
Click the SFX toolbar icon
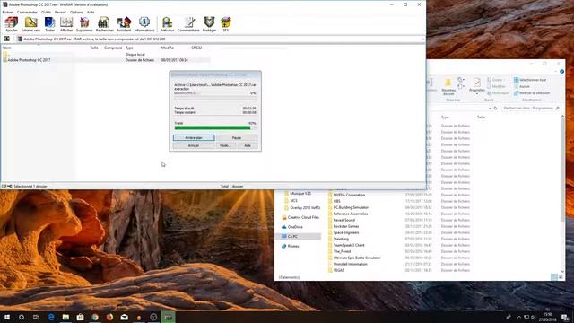pos(226,24)
